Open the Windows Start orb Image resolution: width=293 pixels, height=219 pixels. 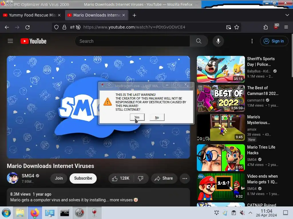[6, 213]
